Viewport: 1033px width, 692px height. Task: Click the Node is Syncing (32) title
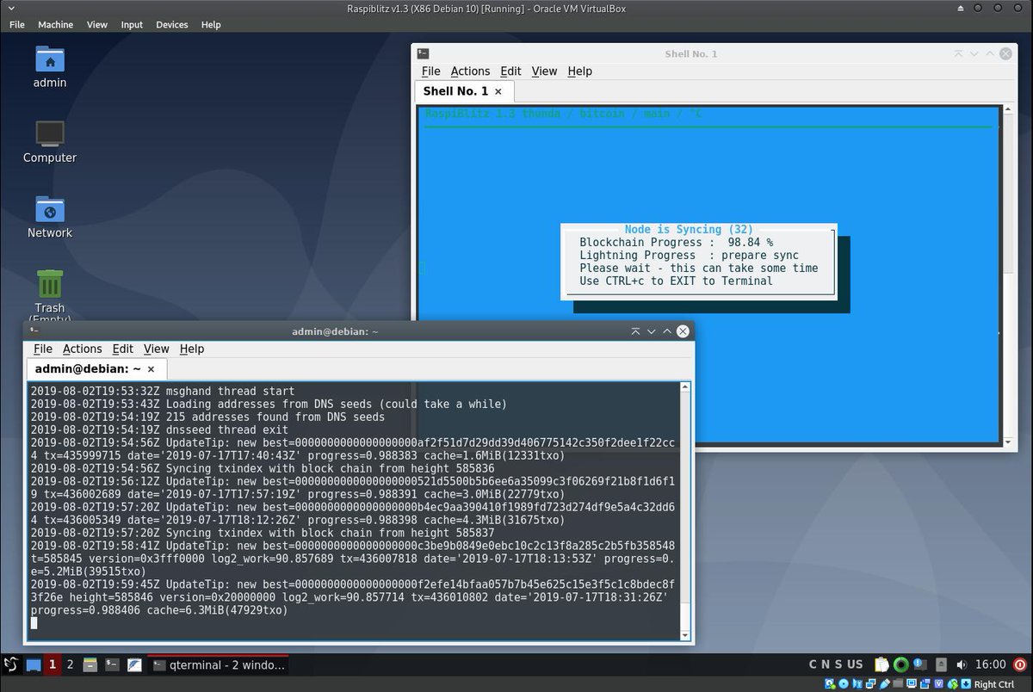click(x=689, y=230)
